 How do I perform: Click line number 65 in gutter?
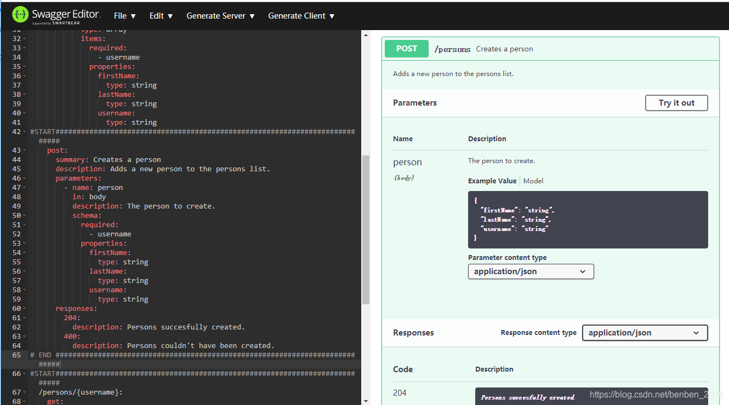coord(16,355)
